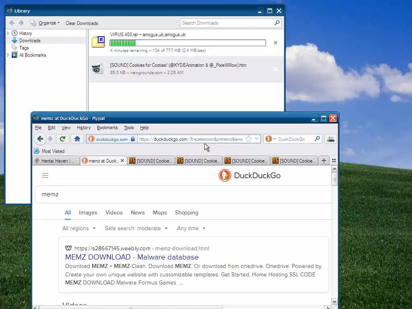Open the DuckDuckGo hamburger menu
The width and height of the screenshot is (412, 309).
click(x=45, y=175)
